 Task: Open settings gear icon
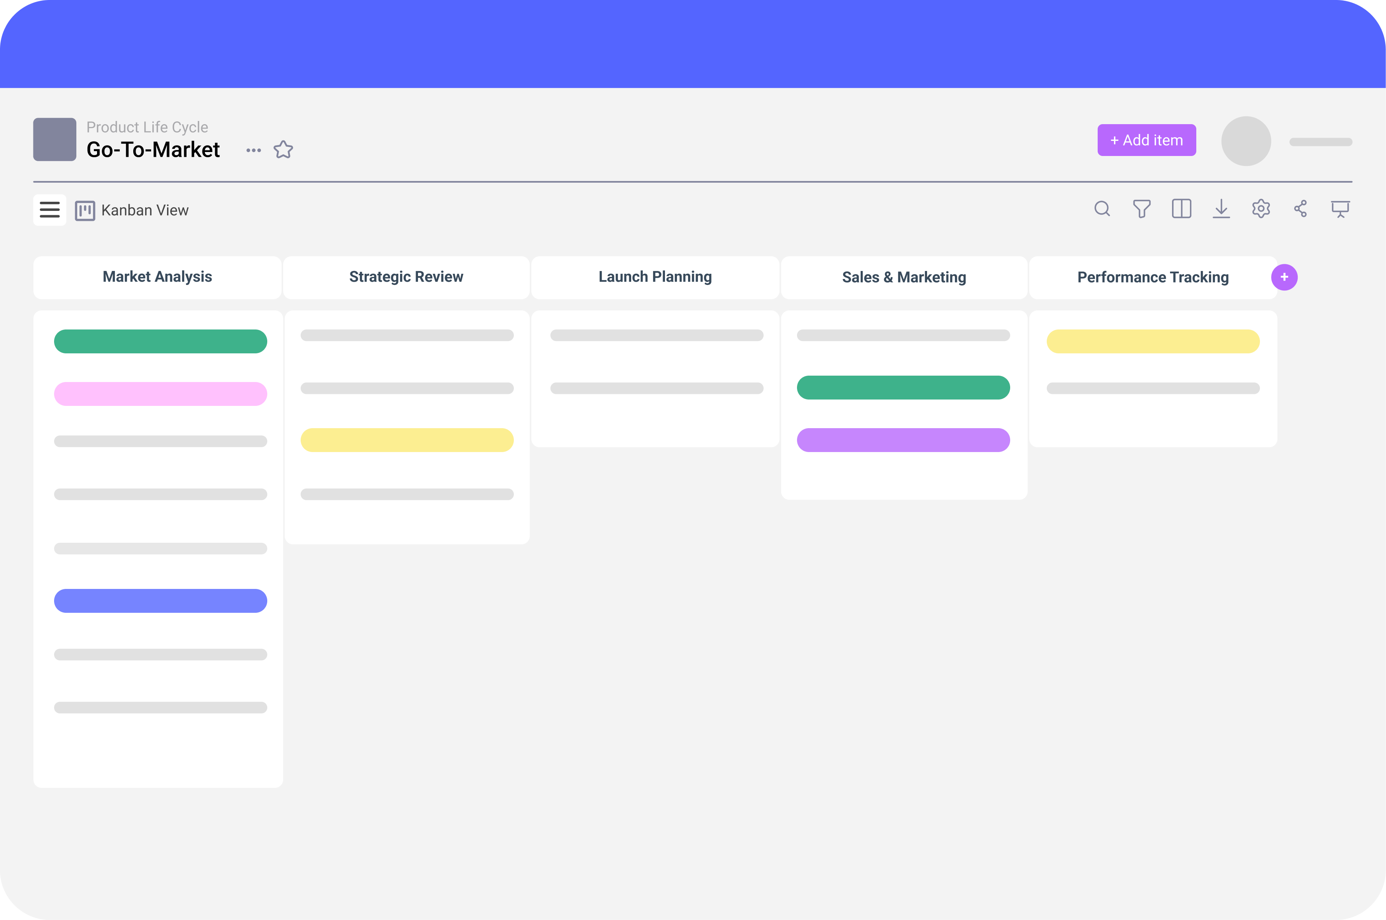(x=1261, y=209)
